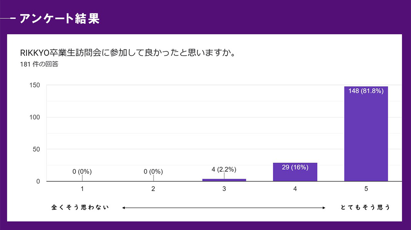Click the x-axis label 5

coord(366,189)
